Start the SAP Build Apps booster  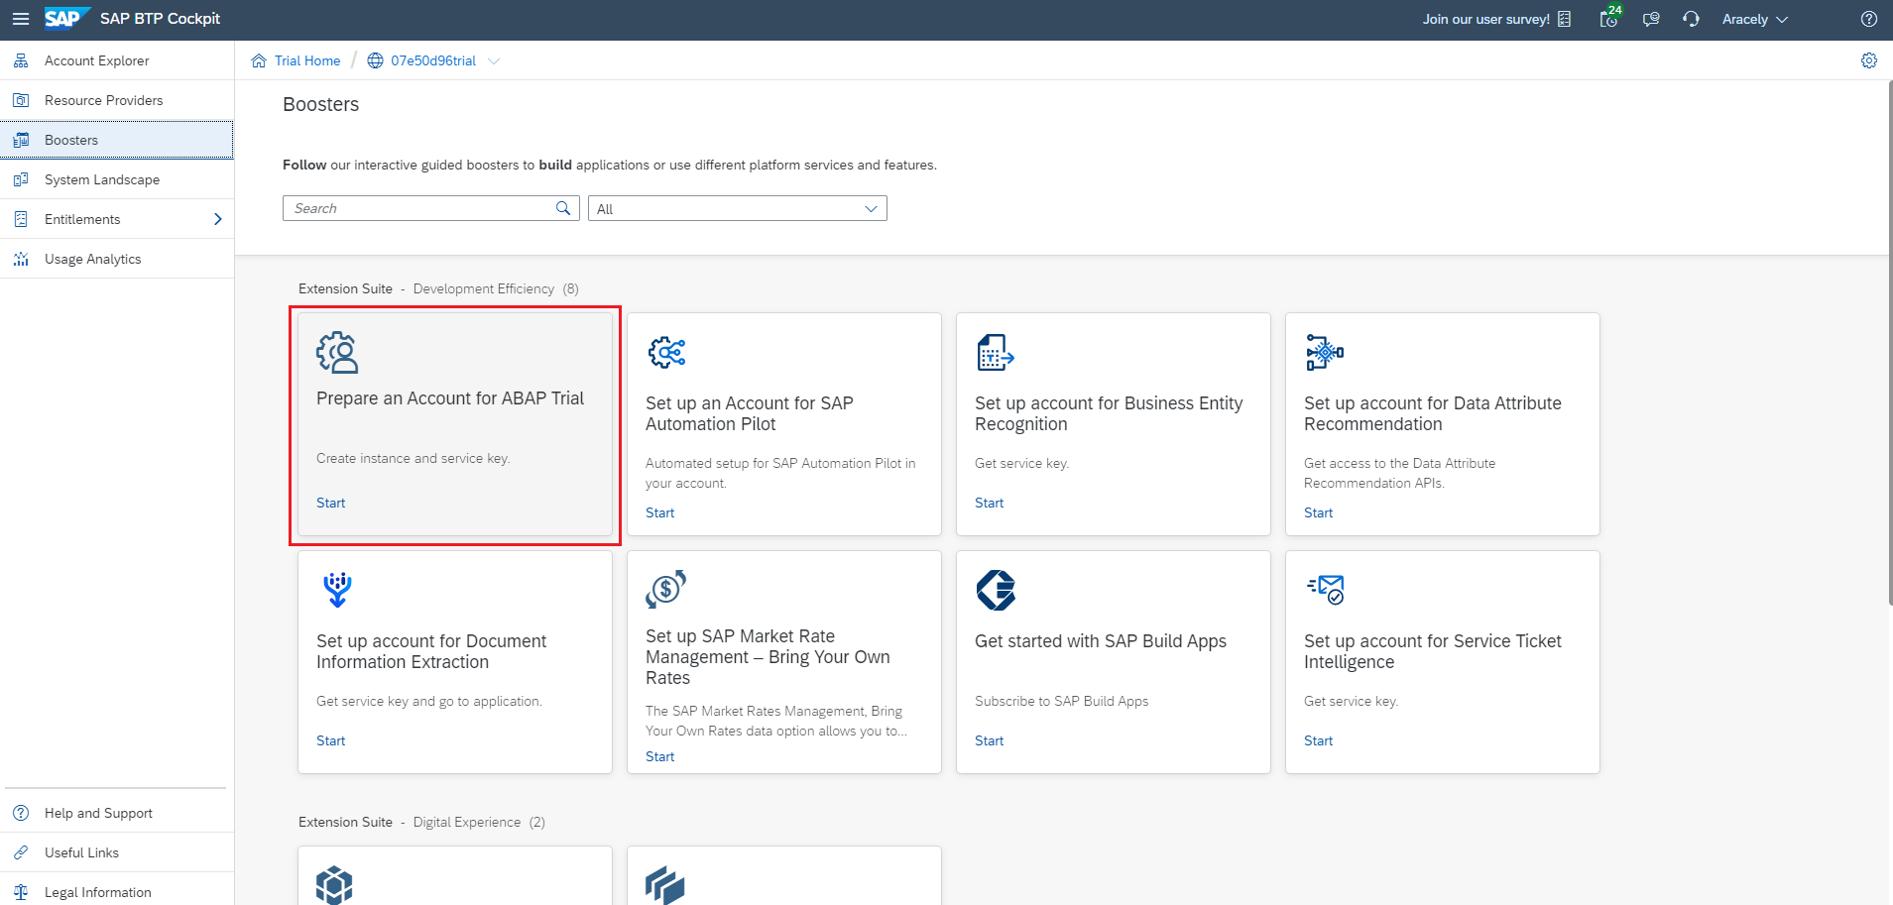tap(989, 740)
